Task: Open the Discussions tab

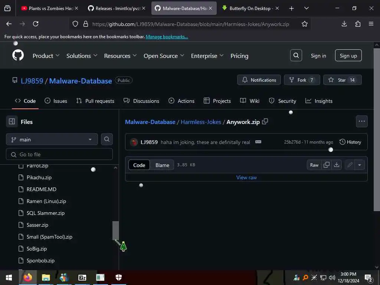Action: point(141,101)
